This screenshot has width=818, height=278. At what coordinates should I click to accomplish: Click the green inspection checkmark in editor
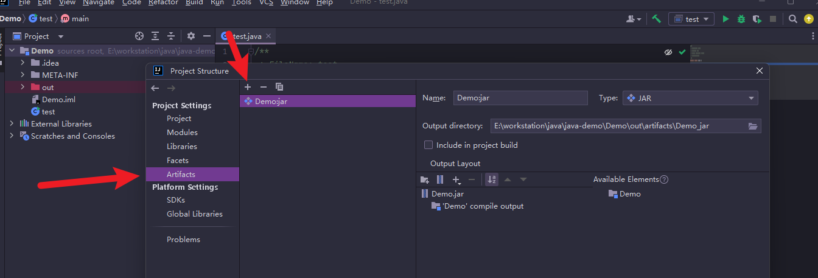(682, 52)
